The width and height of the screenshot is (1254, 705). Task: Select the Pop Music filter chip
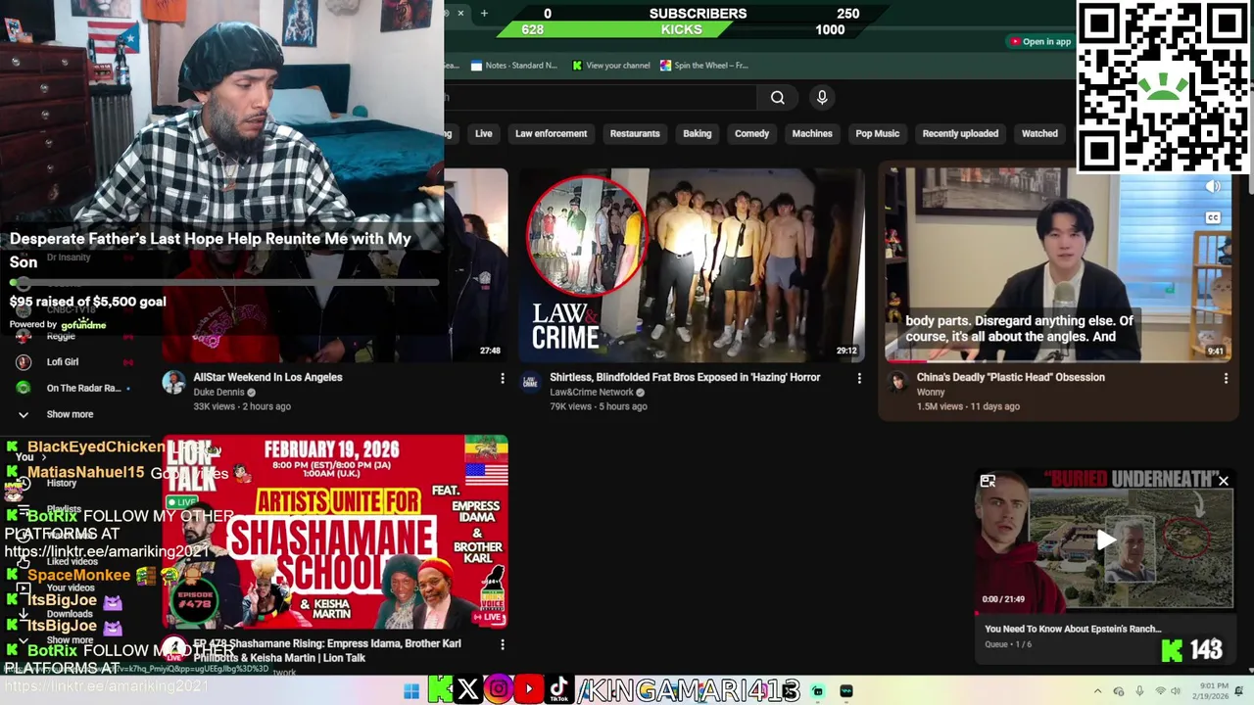[x=878, y=133]
